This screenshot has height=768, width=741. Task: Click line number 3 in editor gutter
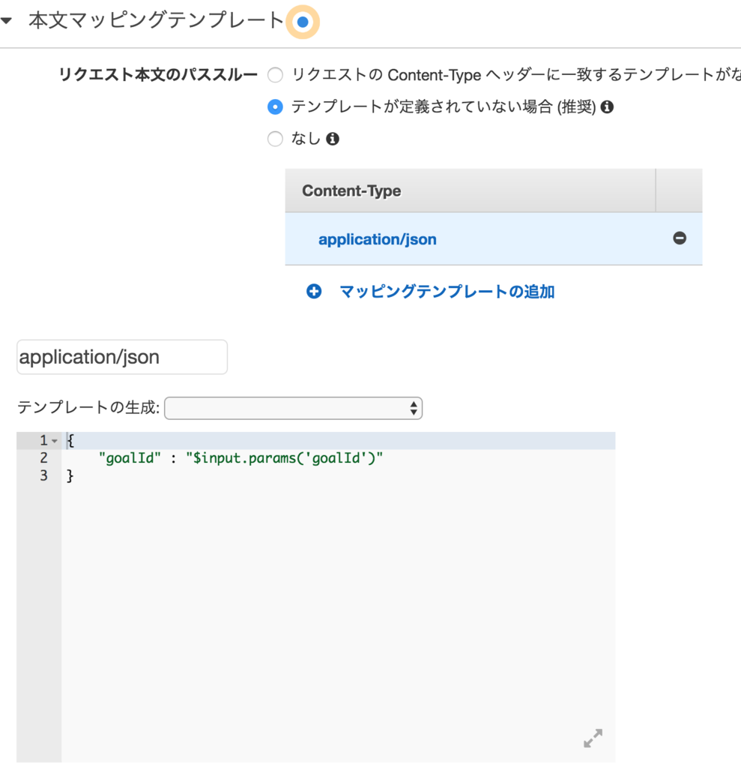point(43,475)
